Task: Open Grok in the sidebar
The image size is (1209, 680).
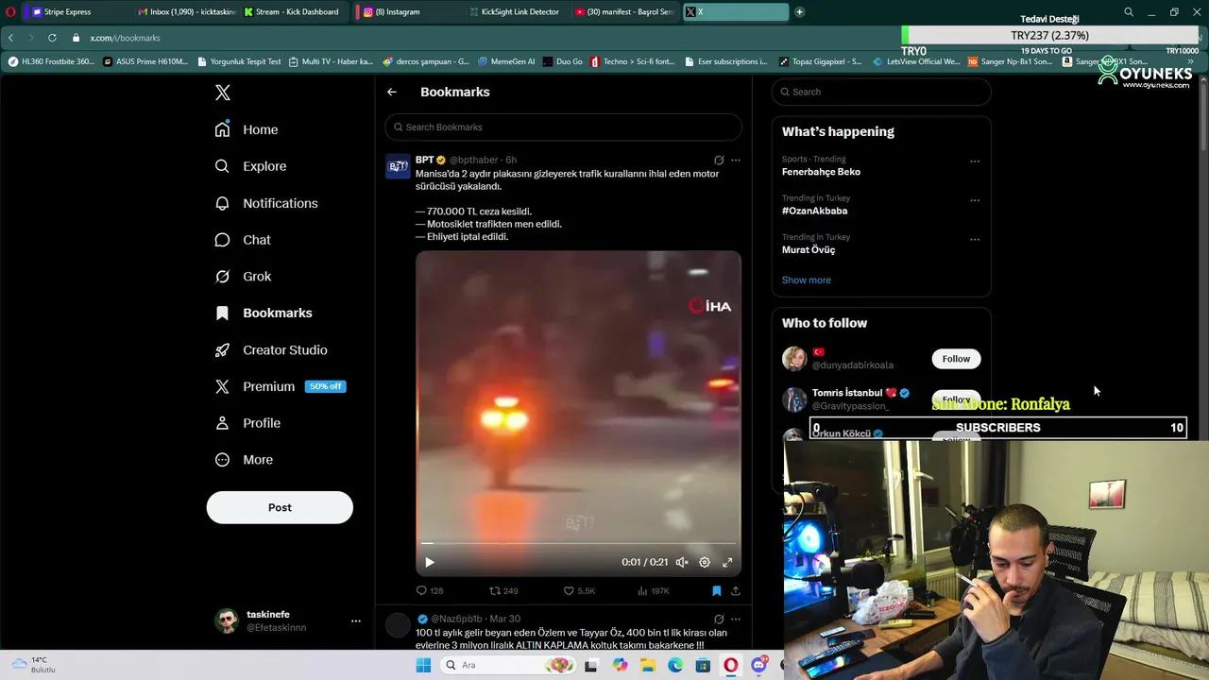Action: point(243,277)
